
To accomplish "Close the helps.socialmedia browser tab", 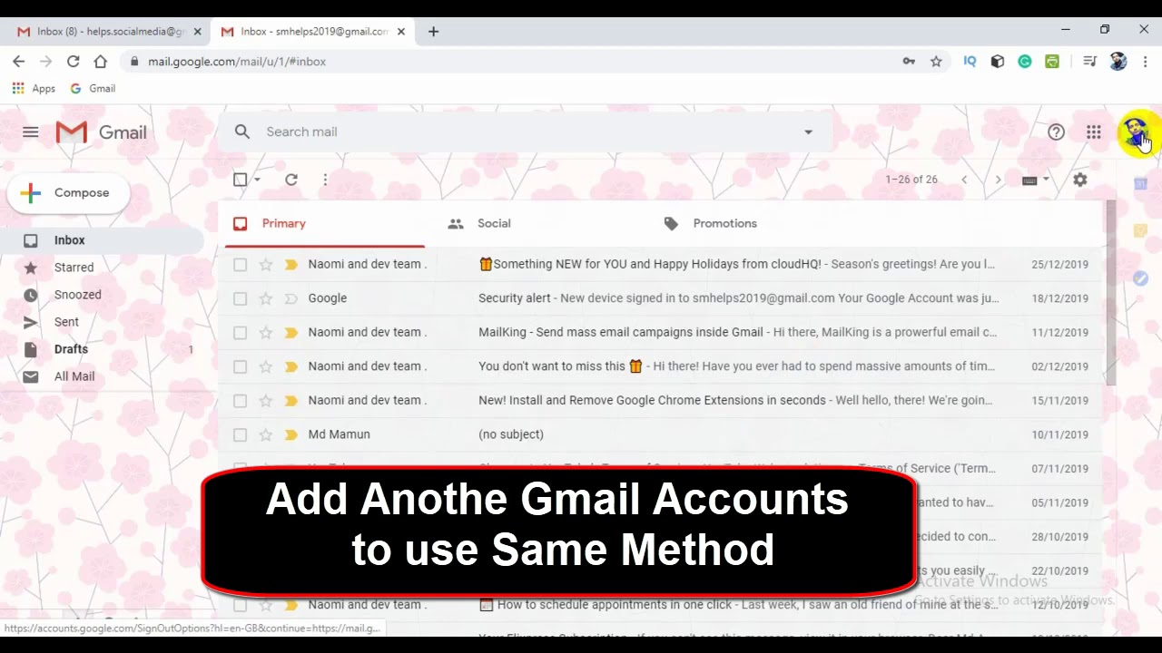I will click(197, 32).
